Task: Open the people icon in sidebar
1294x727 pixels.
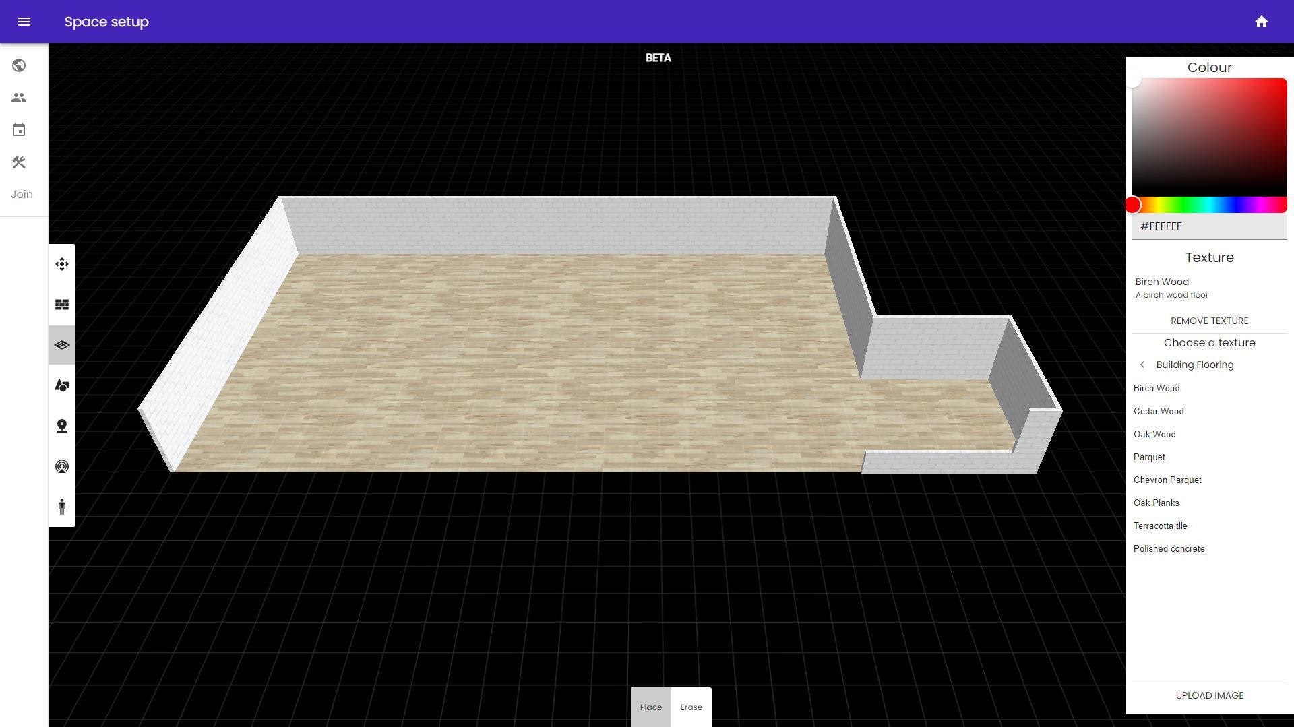Action: click(x=19, y=98)
